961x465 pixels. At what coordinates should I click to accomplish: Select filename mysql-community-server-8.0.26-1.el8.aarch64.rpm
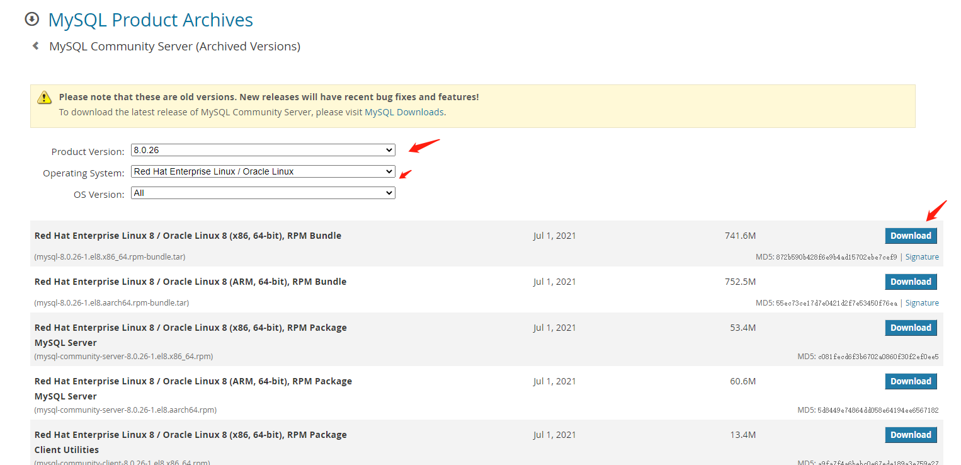[125, 410]
